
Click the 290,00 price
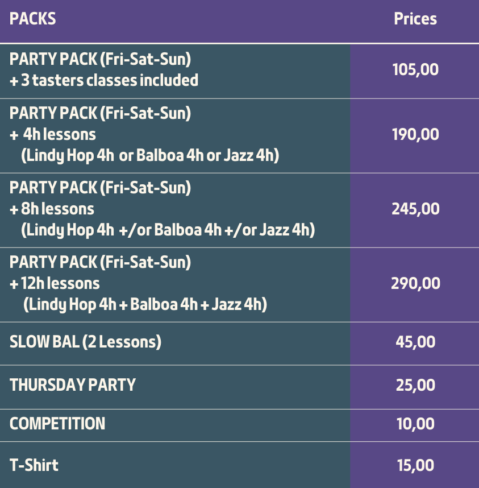pyautogui.click(x=415, y=283)
